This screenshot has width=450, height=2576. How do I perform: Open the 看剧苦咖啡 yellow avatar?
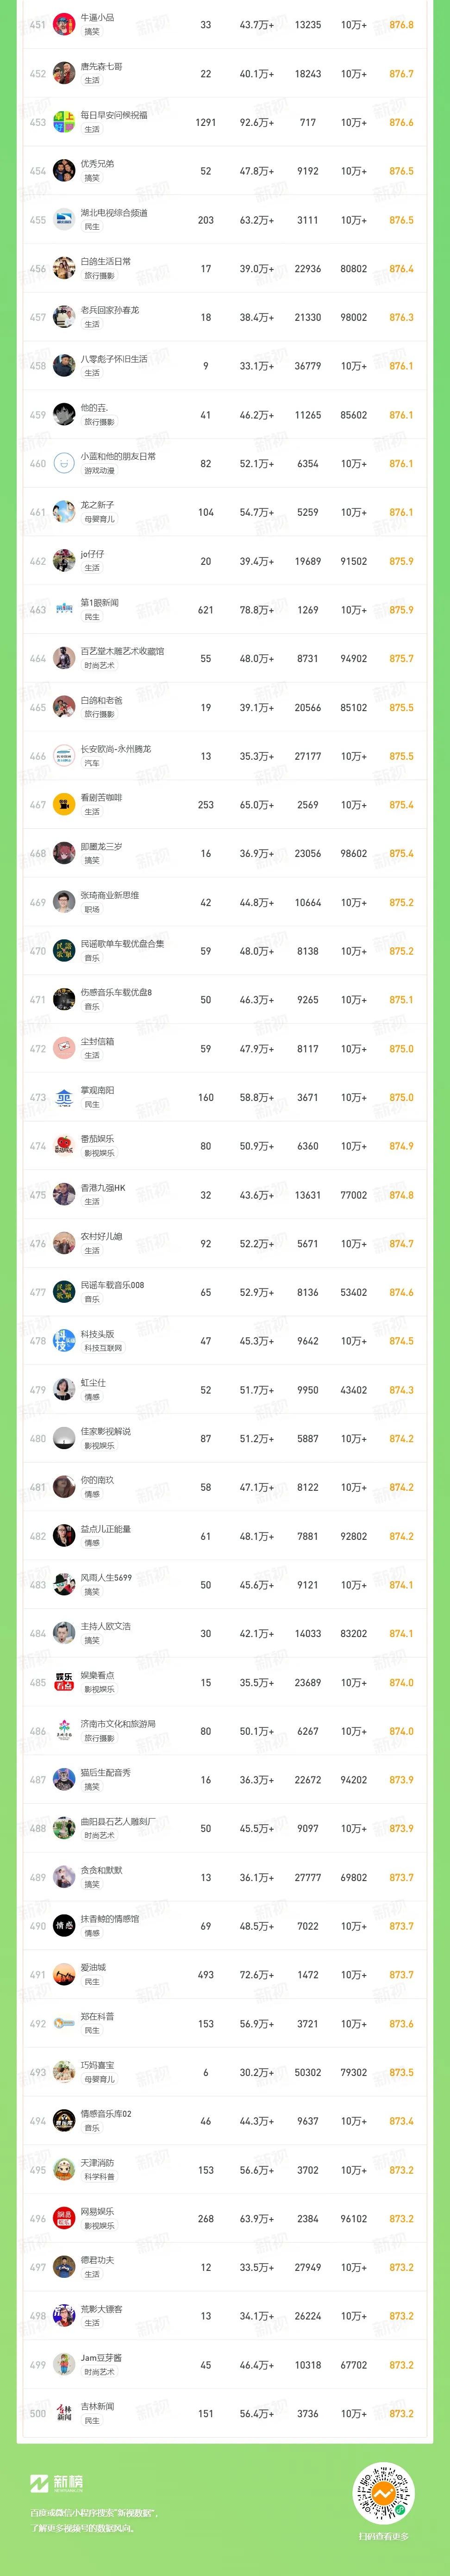pos(64,805)
